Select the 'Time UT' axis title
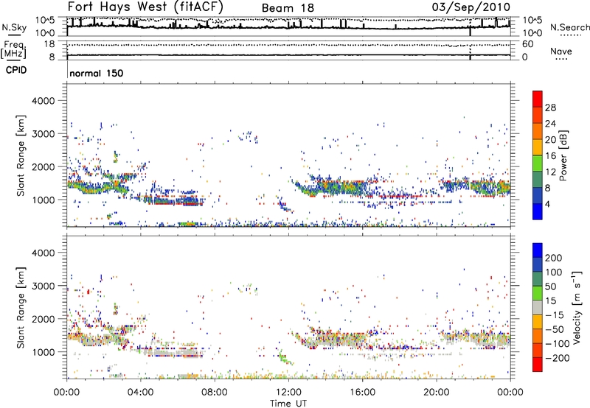 (x=288, y=404)
